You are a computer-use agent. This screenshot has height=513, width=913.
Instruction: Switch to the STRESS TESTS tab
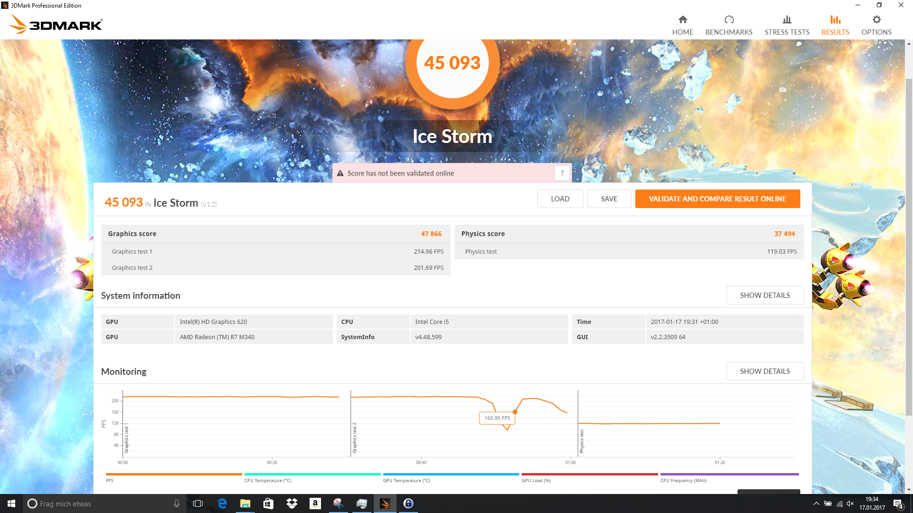pyautogui.click(x=787, y=25)
